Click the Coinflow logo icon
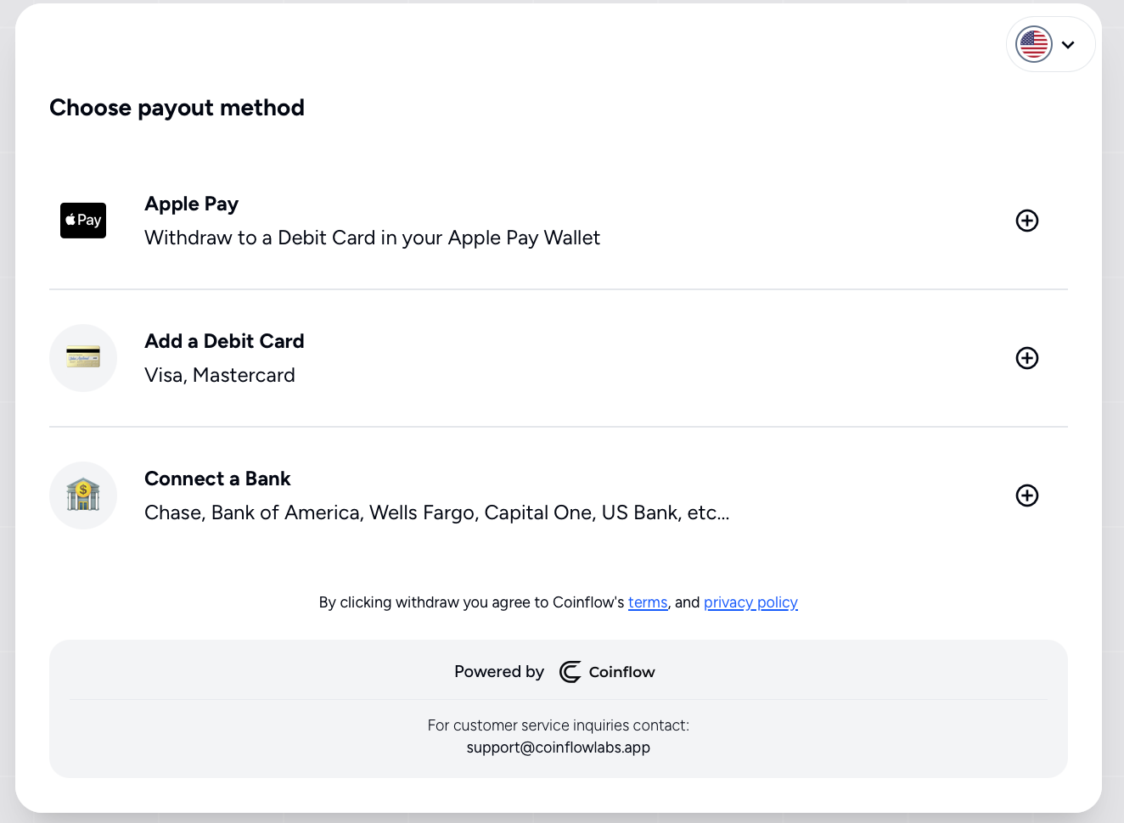 pyautogui.click(x=570, y=672)
